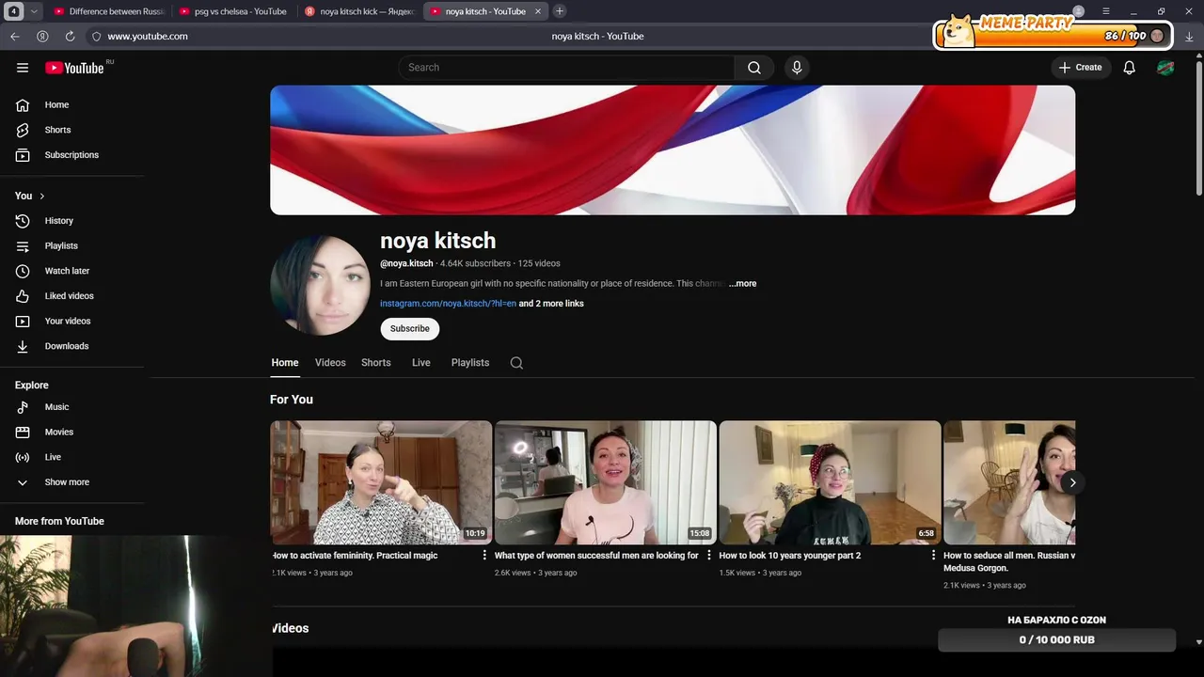1204x677 pixels.
Task: Click the YouTube logo
Action: tap(74, 68)
